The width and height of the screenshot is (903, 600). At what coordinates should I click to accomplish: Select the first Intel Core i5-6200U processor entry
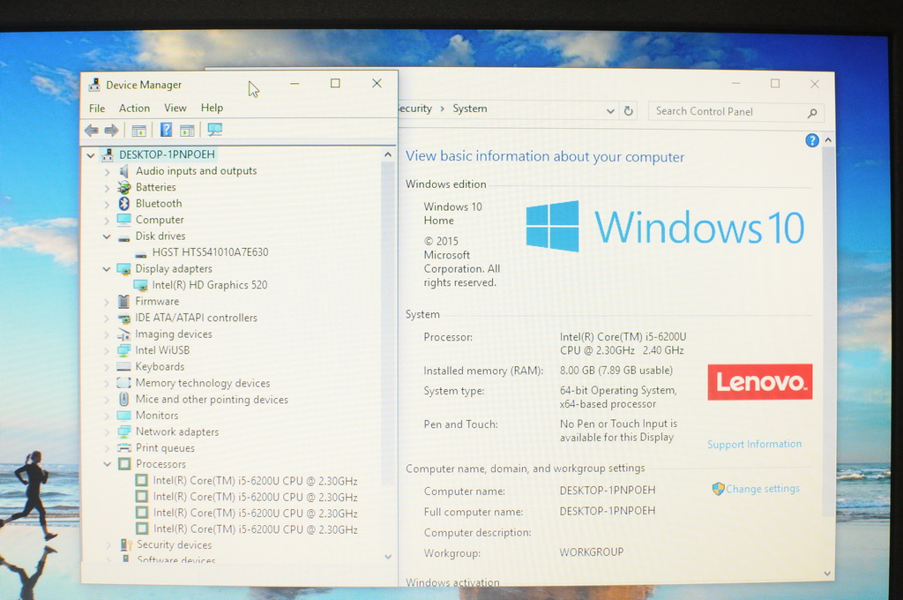coord(255,481)
